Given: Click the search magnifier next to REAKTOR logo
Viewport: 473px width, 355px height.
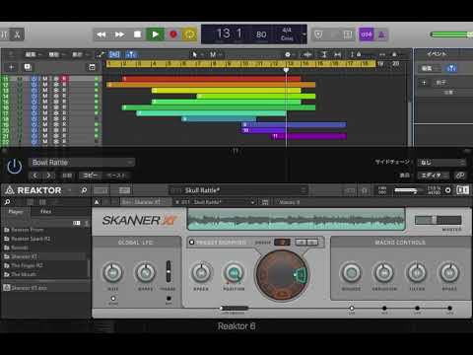Looking at the screenshot, I should pyautogui.click(x=84, y=190).
